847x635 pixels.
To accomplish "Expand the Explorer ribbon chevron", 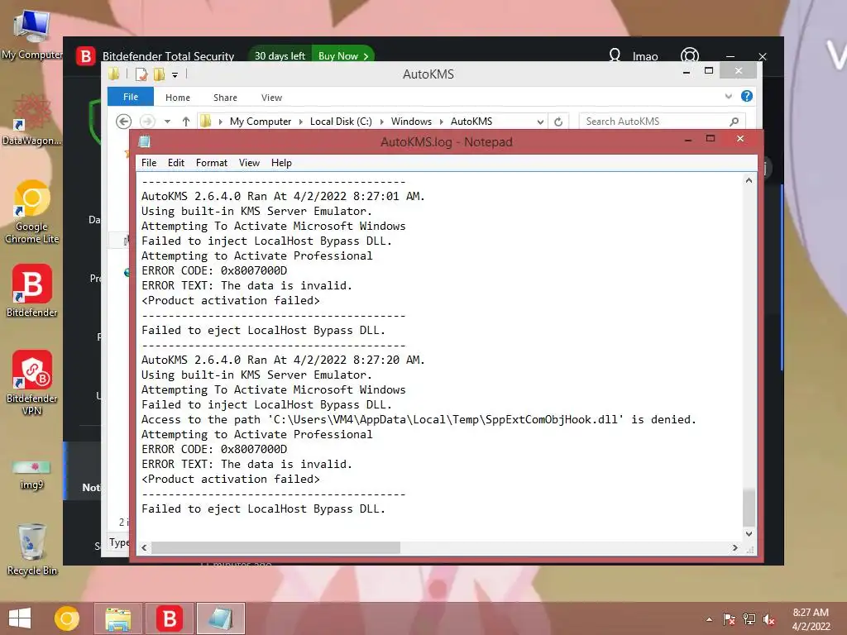I will coord(728,96).
